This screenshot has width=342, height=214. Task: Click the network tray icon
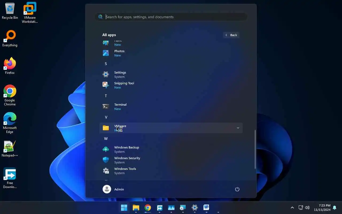[x=301, y=208]
